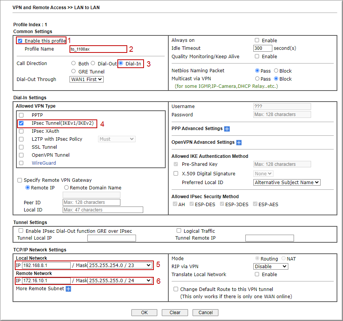This screenshot has height=321, width=343.
Task: Enable Translate Local Network checkbox
Action: pos(257,274)
